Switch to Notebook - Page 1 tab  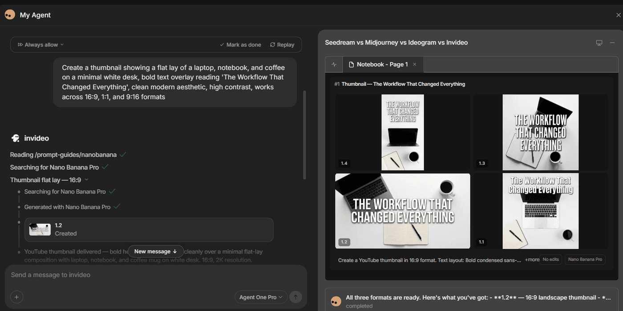coord(382,64)
